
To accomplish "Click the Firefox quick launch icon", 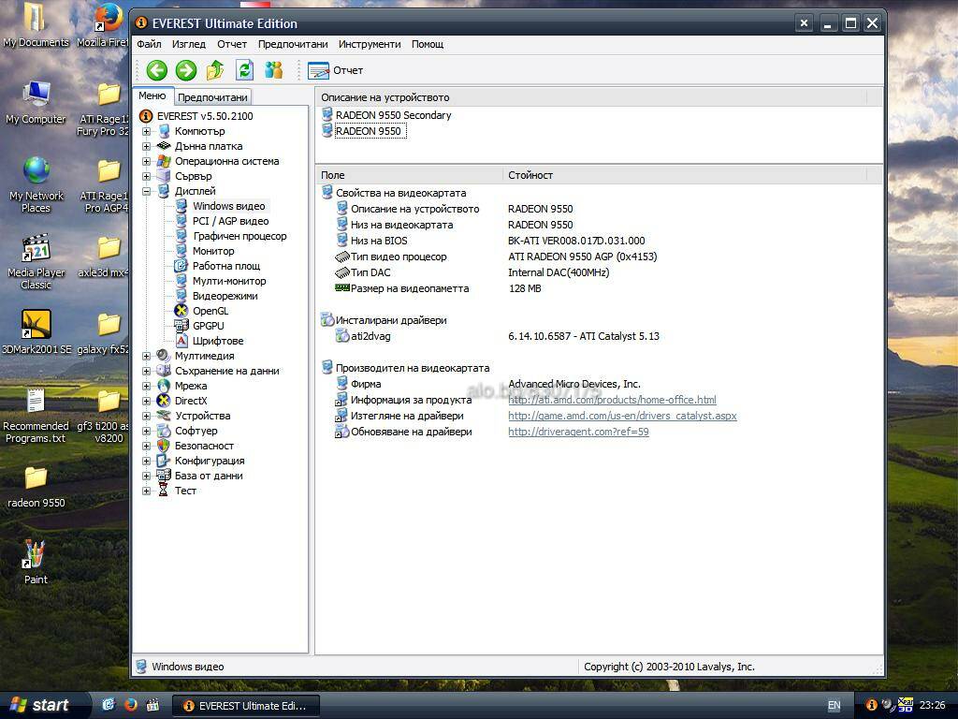I will pyautogui.click(x=131, y=705).
